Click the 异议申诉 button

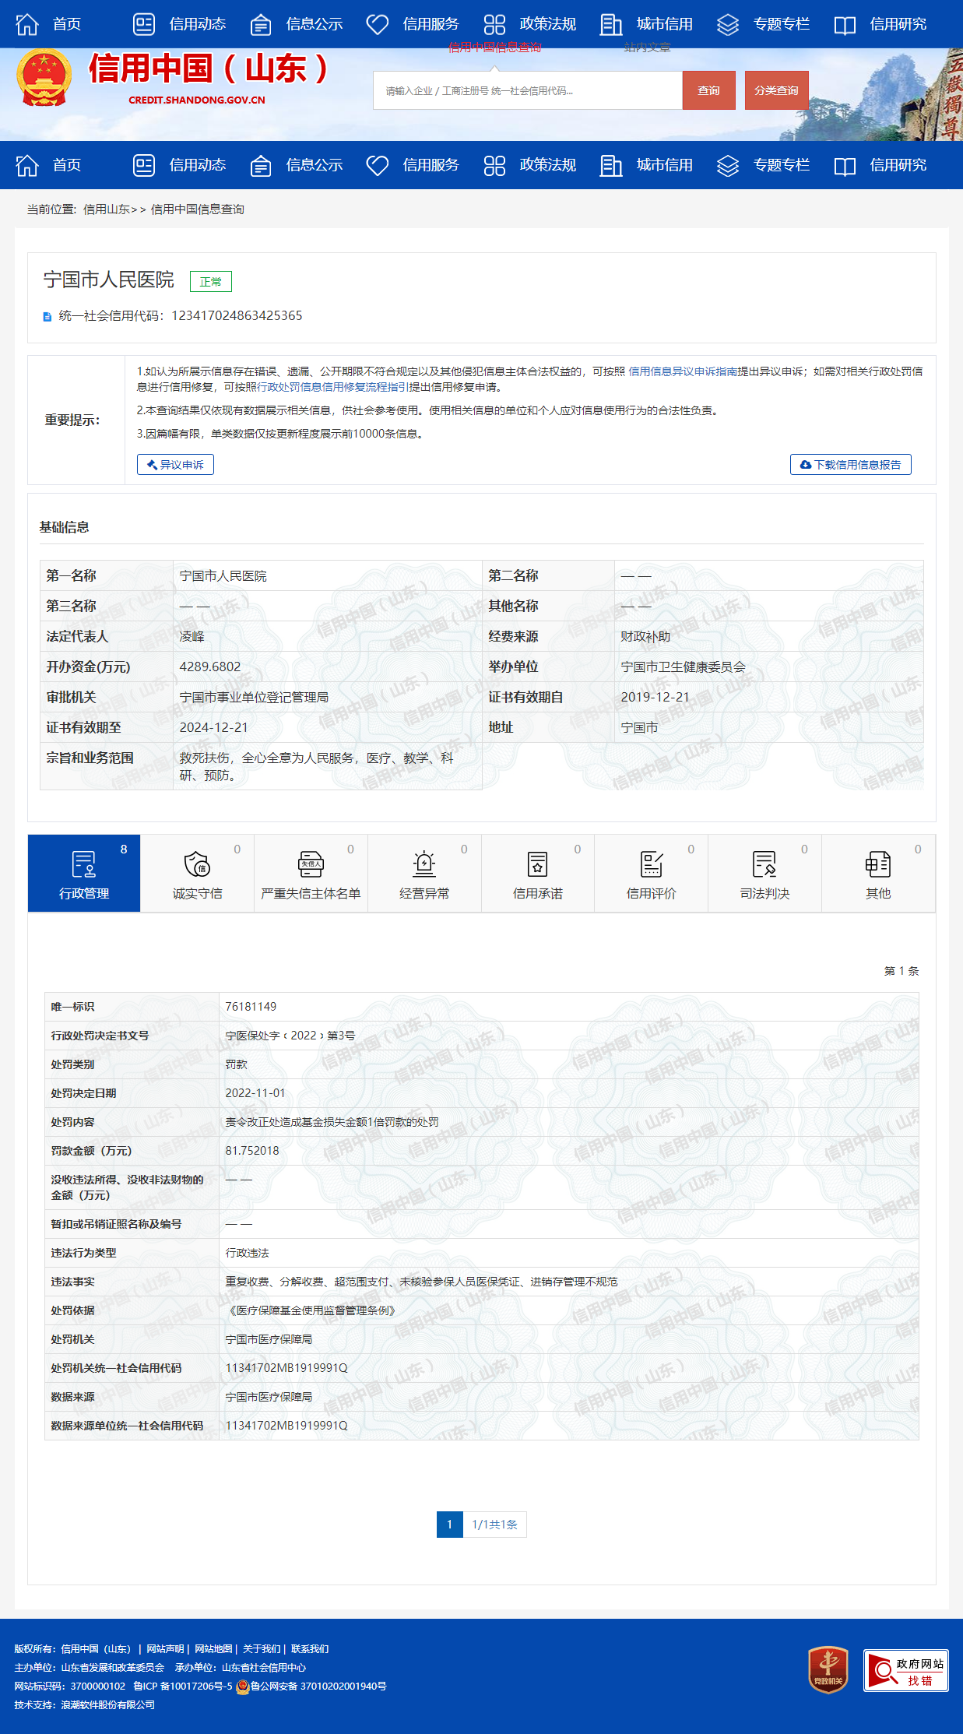[x=175, y=465]
